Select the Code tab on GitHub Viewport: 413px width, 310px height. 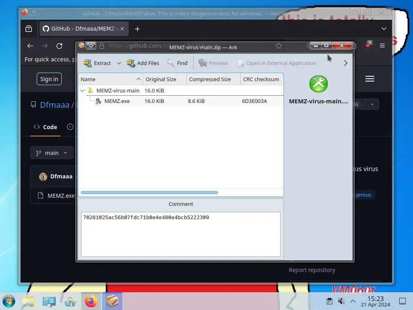[x=45, y=127]
